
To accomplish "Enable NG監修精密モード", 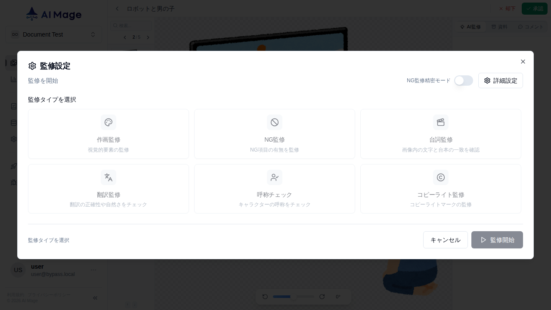I will pos(464,81).
